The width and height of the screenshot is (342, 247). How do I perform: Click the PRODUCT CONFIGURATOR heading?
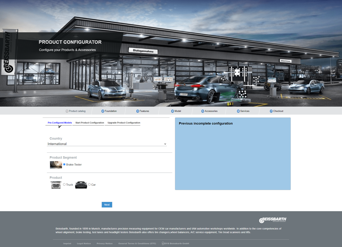[x=70, y=42]
